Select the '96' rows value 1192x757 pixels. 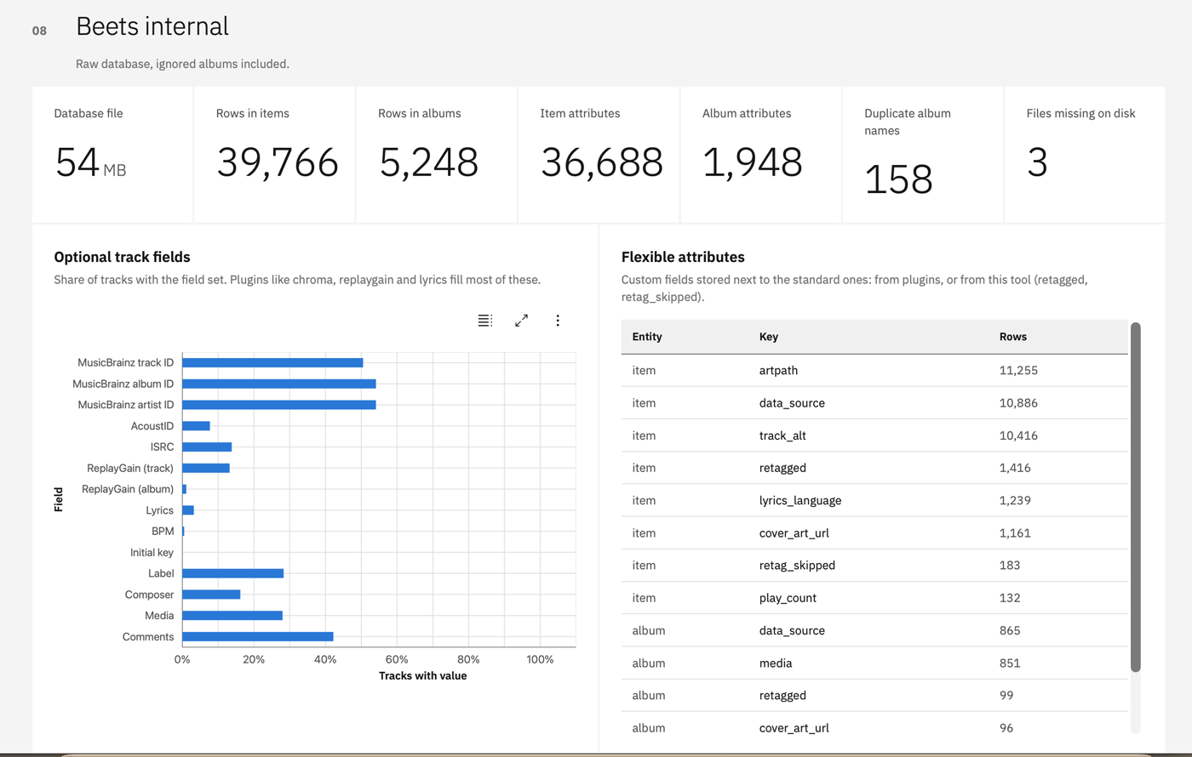pos(1006,728)
